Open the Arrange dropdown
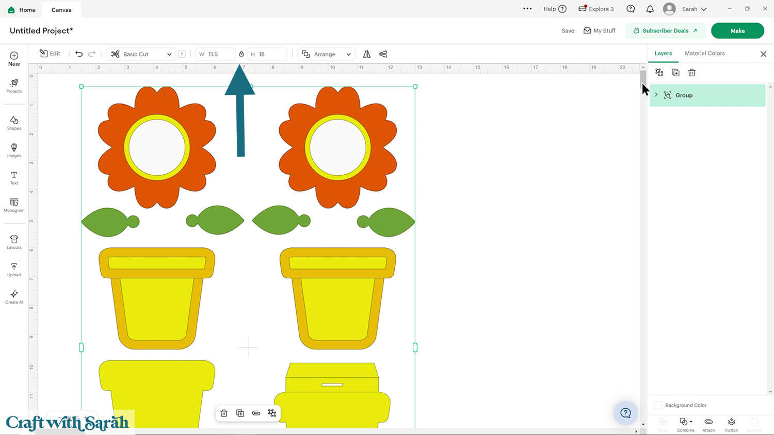Viewport: 774px width, 435px height. tap(327, 54)
